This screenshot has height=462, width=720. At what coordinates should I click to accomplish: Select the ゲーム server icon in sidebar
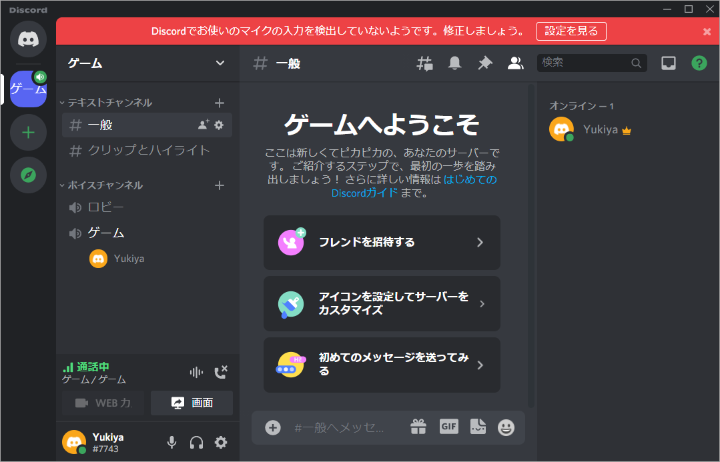[x=29, y=89]
